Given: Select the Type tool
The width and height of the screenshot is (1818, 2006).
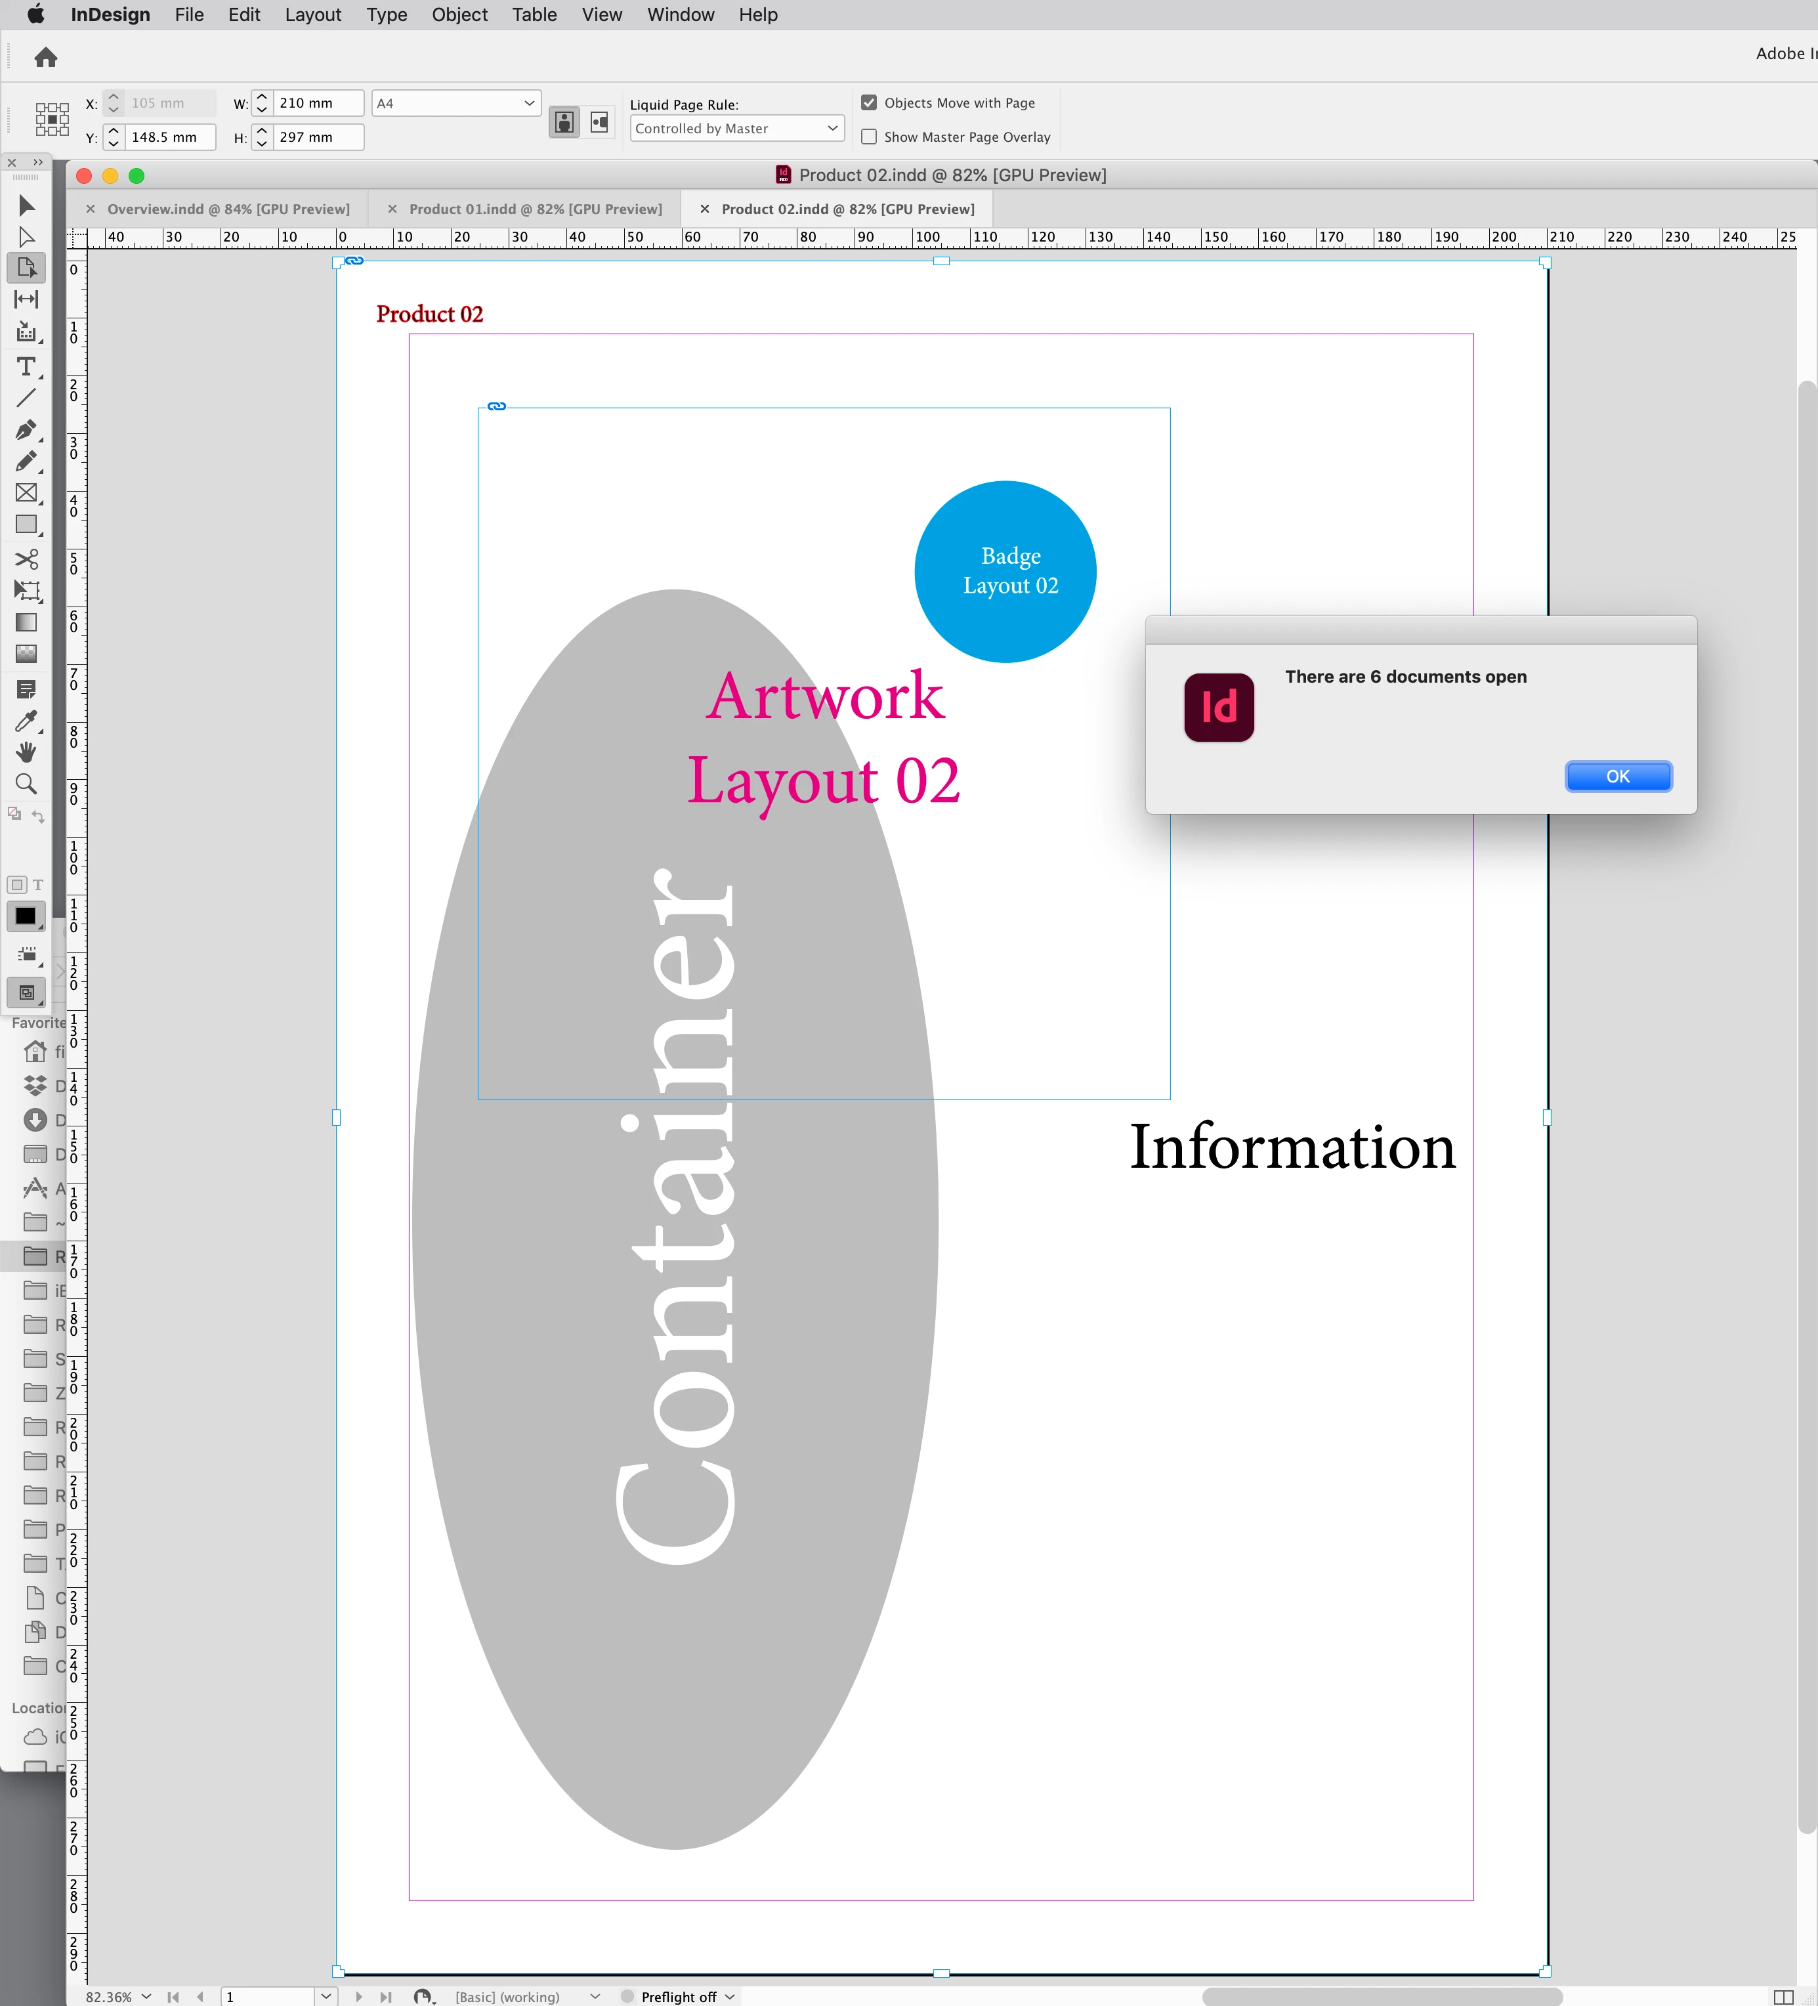Looking at the screenshot, I should pyautogui.click(x=26, y=366).
